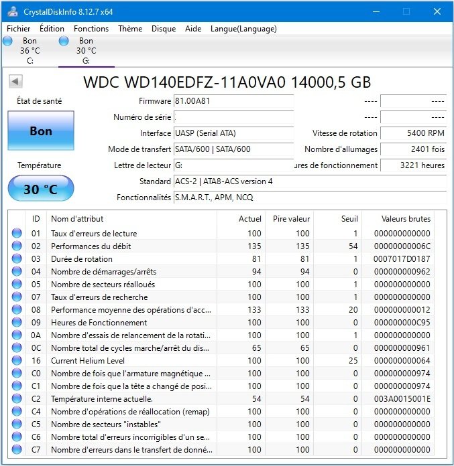Click status orb for Température interne actuelle
454x466 pixels.
pyautogui.click(x=17, y=398)
